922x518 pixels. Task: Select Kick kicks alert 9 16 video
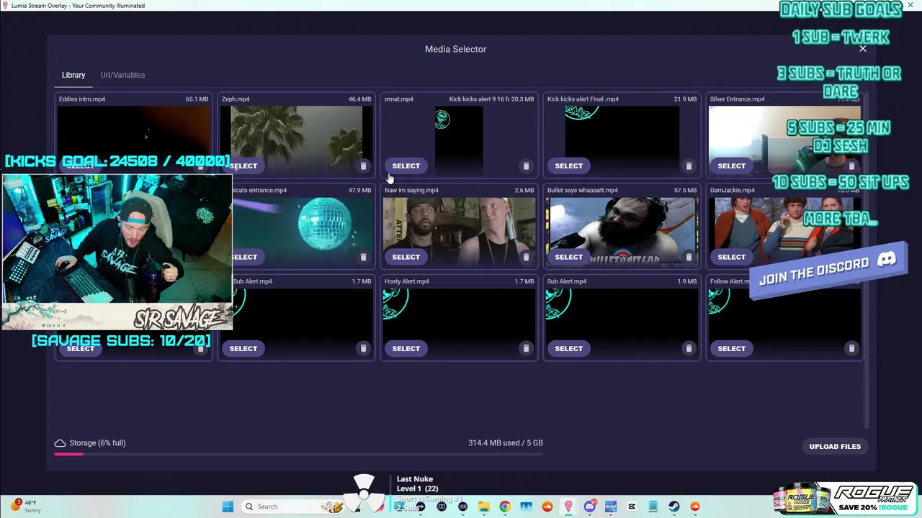tap(406, 166)
